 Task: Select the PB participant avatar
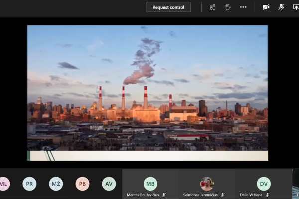[82, 184]
